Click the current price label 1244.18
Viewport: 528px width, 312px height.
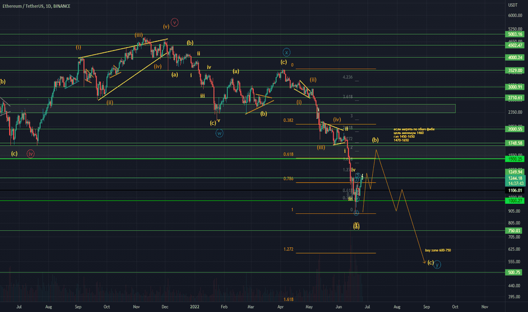pyautogui.click(x=515, y=178)
